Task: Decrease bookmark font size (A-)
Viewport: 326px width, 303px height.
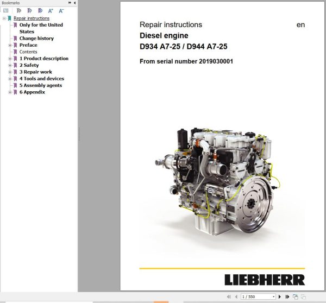Action: tap(61, 11)
